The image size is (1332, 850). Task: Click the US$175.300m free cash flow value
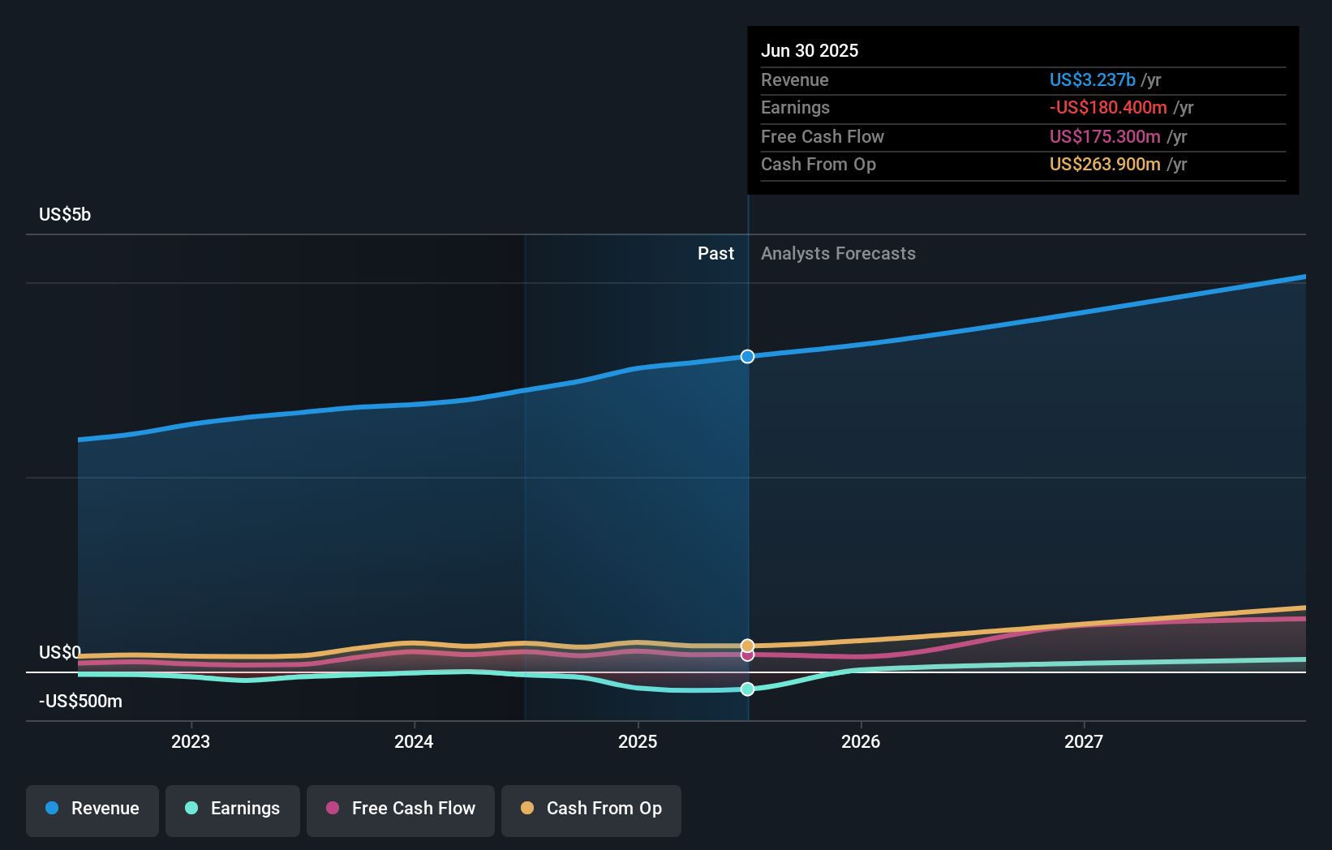tap(1105, 137)
